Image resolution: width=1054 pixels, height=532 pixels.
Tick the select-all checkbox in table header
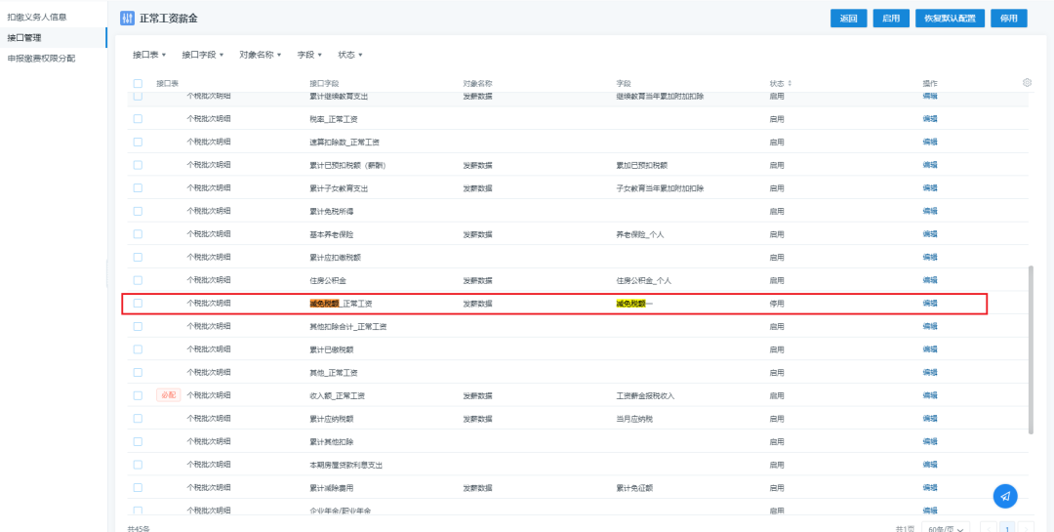click(138, 83)
